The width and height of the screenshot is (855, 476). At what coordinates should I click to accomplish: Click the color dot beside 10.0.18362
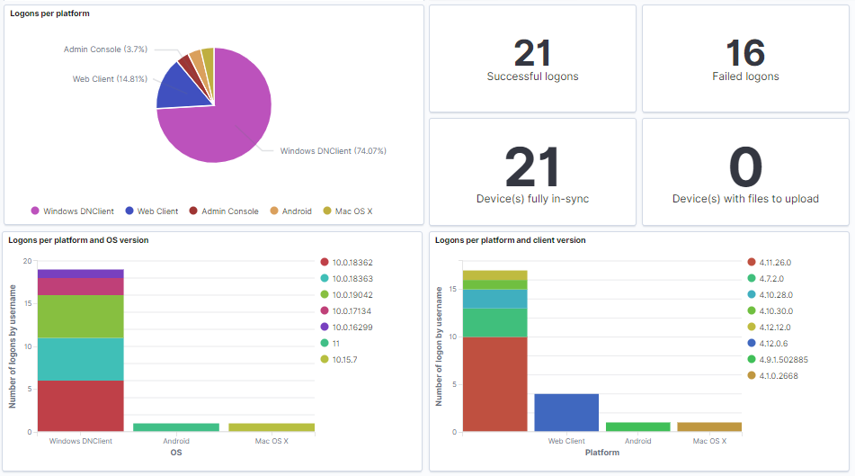click(325, 262)
